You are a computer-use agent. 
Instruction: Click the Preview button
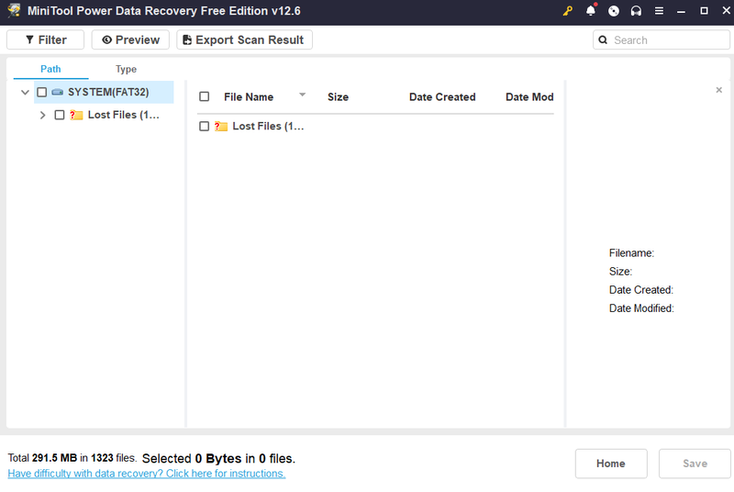[130, 39]
